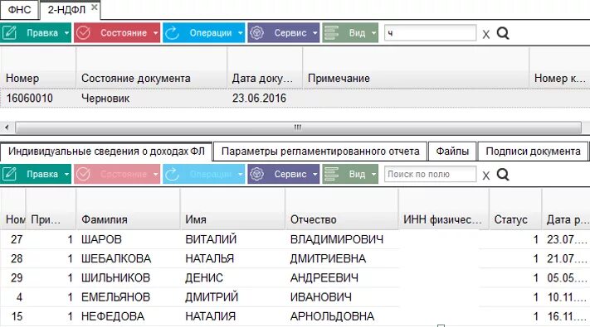Expand upper Правка dropdown arrow
This screenshot has width=590, height=327.
coord(66,33)
